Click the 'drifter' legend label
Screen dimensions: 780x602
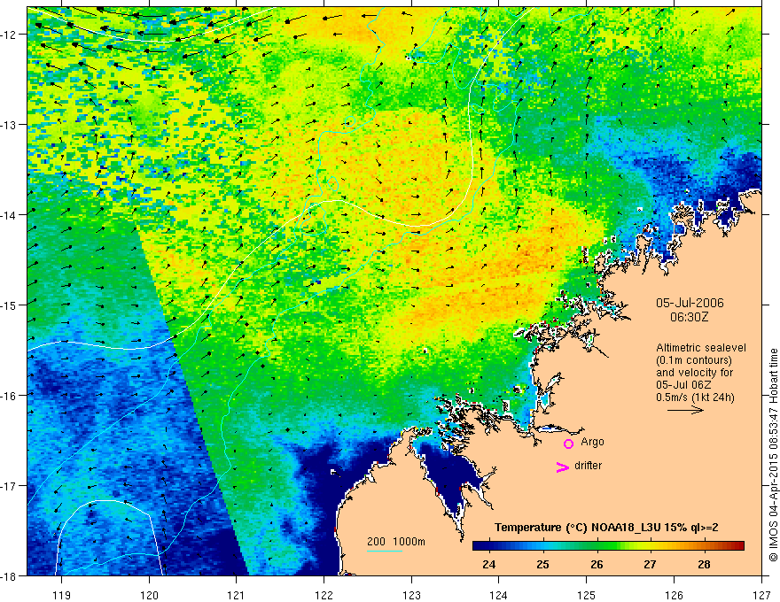(588, 466)
